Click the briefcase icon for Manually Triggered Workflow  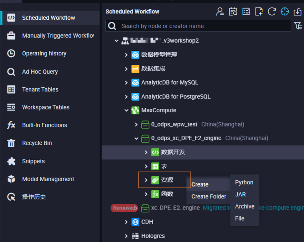(x=11, y=36)
